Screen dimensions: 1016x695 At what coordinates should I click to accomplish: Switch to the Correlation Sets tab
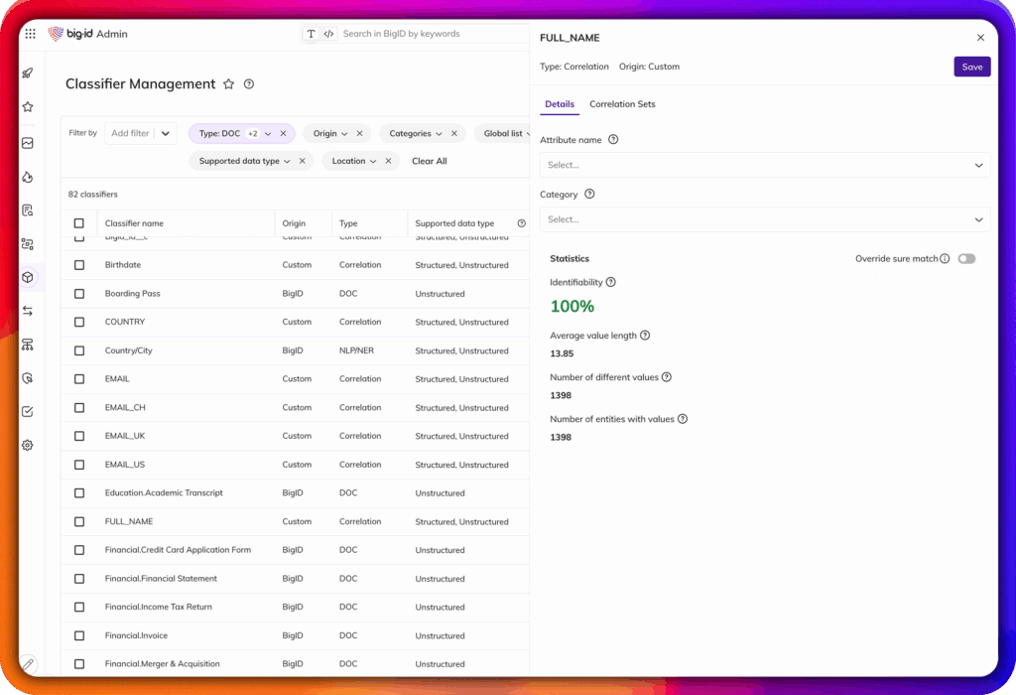tap(622, 104)
